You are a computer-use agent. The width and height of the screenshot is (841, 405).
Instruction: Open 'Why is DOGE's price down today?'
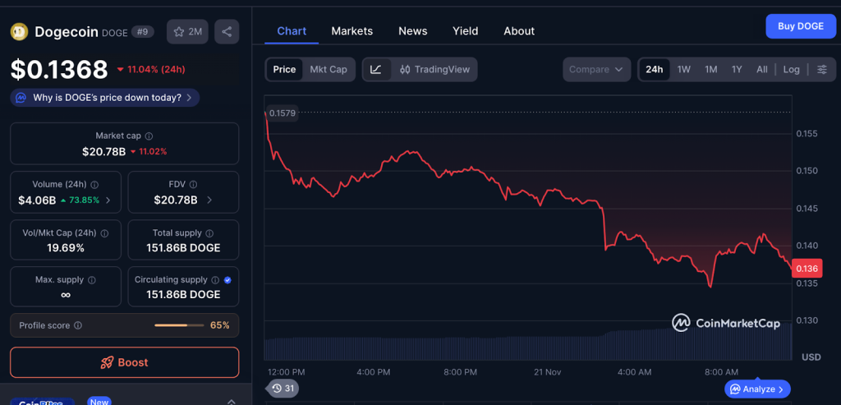[105, 98]
